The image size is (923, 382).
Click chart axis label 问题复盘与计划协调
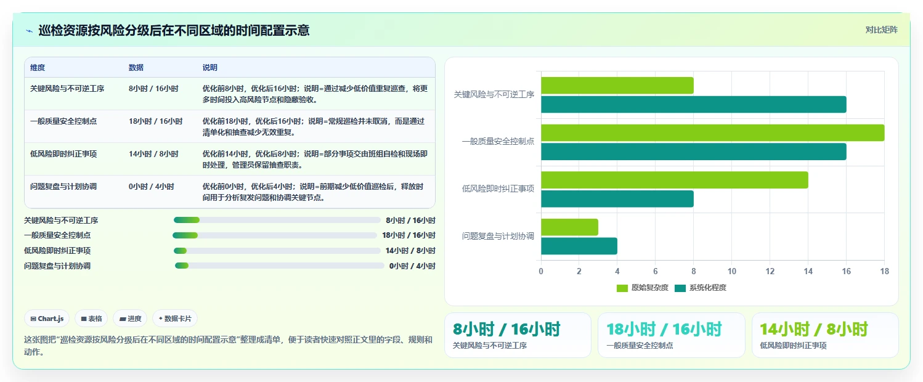[498, 236]
